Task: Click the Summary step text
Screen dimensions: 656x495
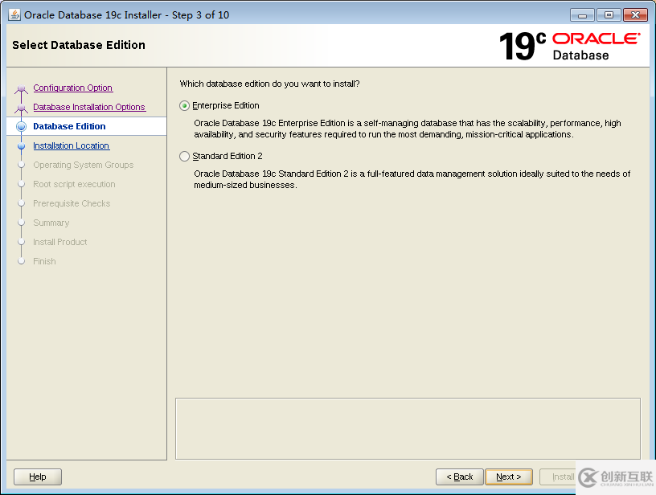Action: pyautogui.click(x=51, y=223)
